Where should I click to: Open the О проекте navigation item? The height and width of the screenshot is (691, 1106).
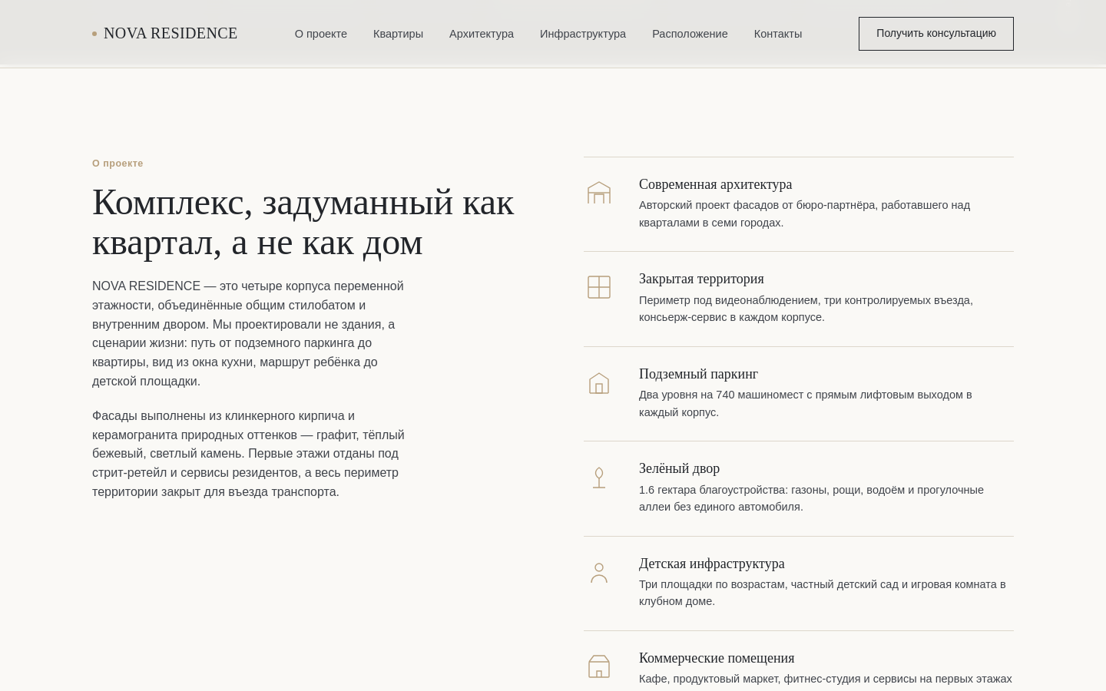(321, 34)
